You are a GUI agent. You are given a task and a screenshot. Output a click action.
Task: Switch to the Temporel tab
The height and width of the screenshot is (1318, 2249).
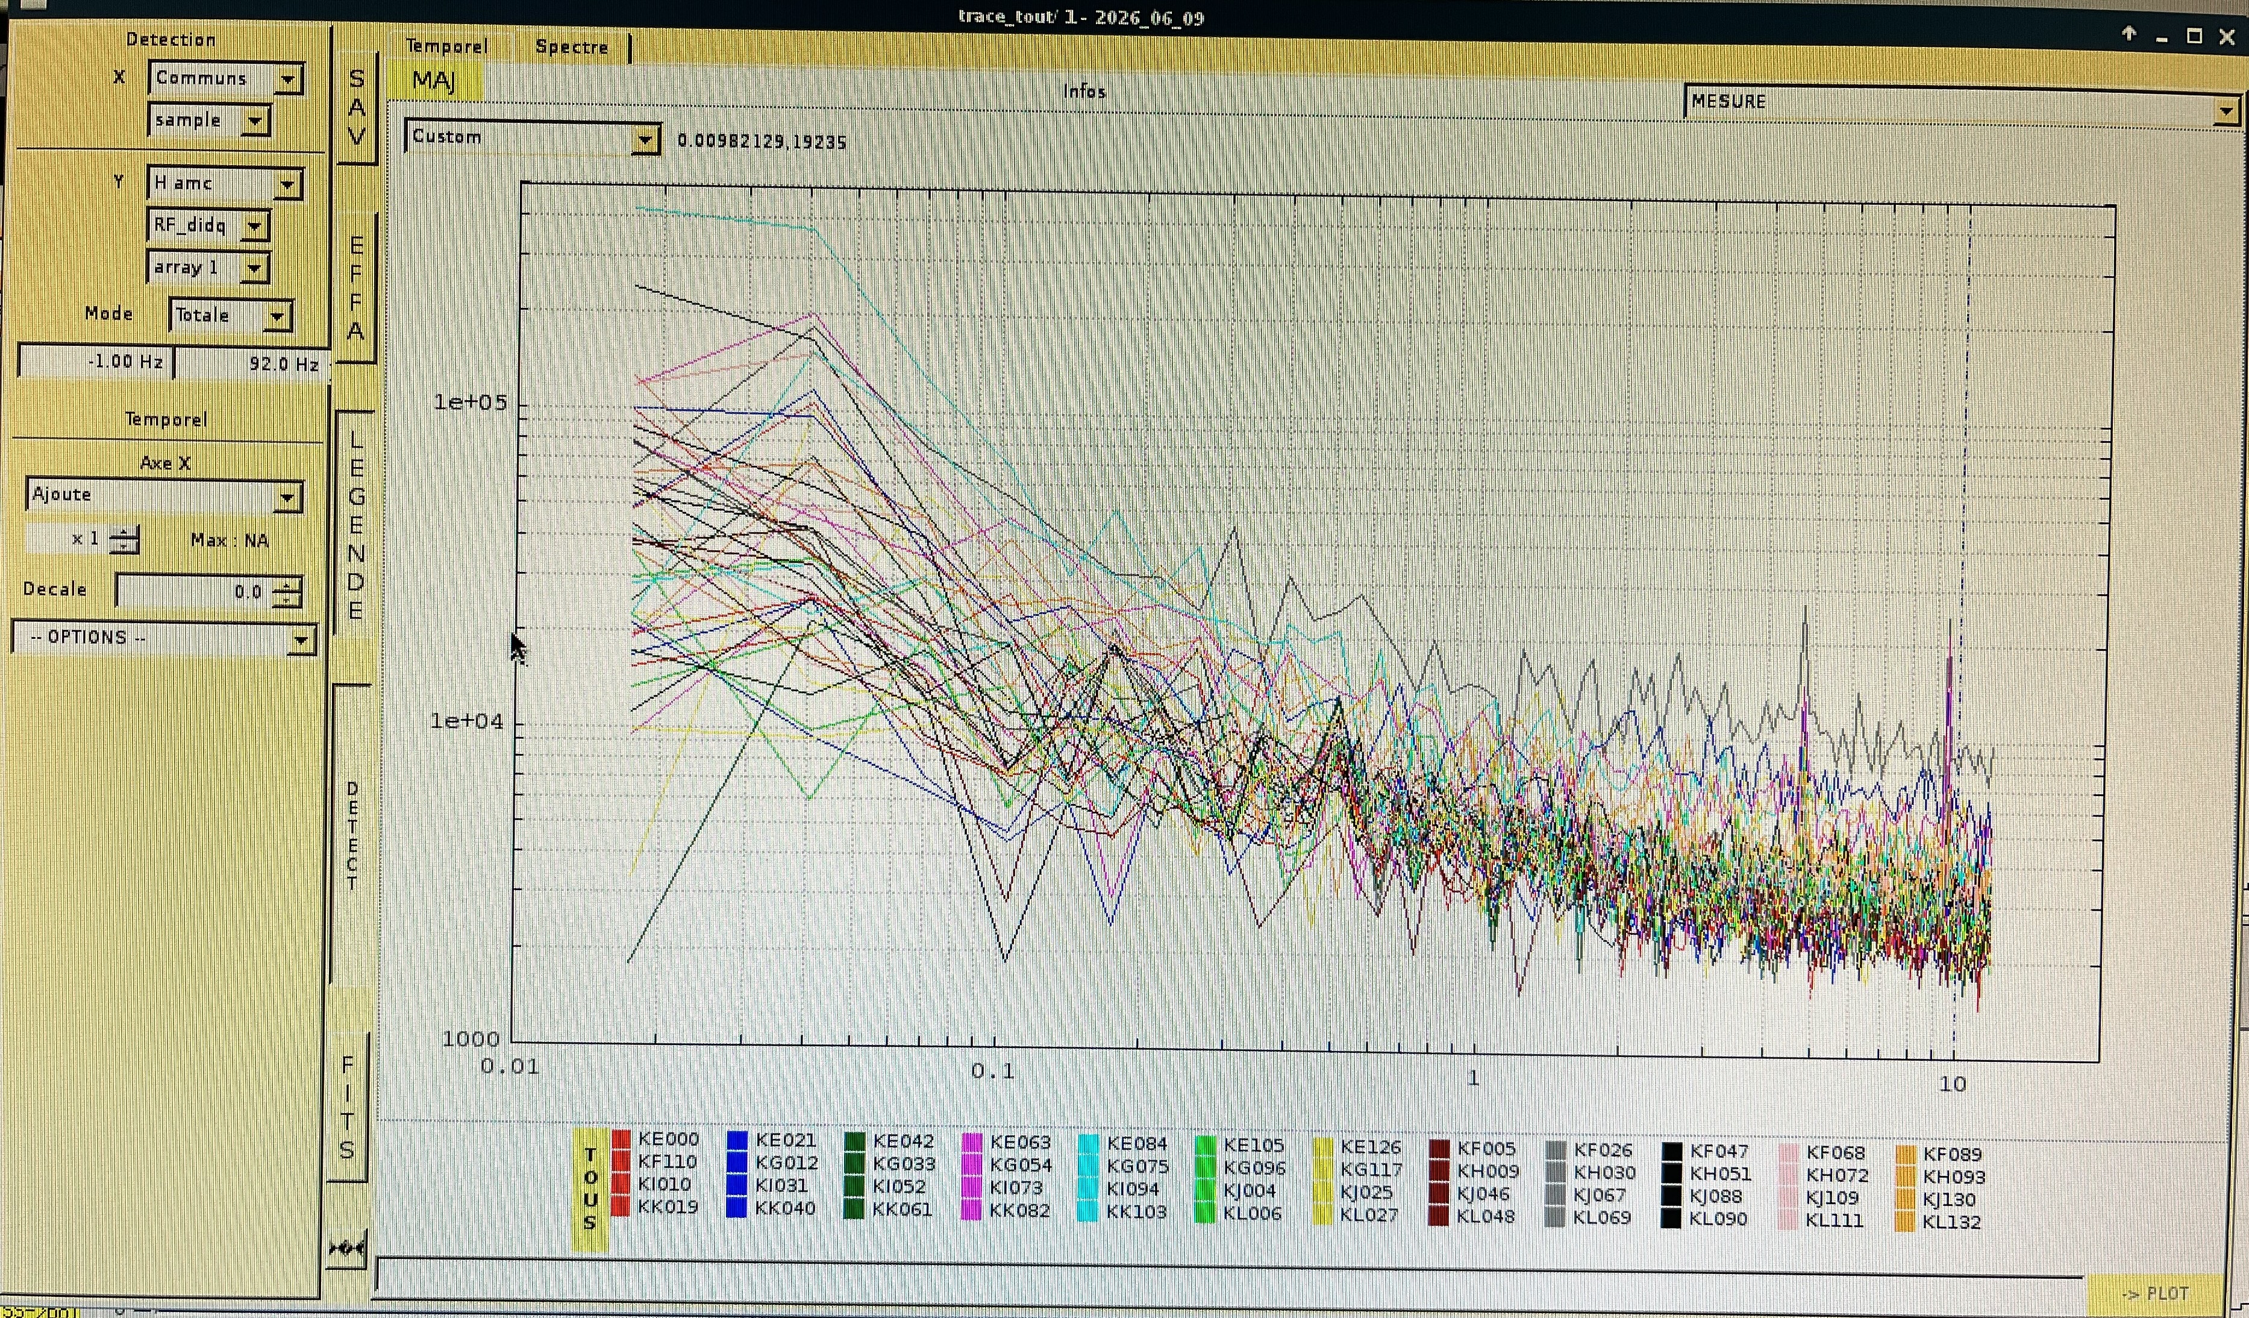[x=446, y=46]
